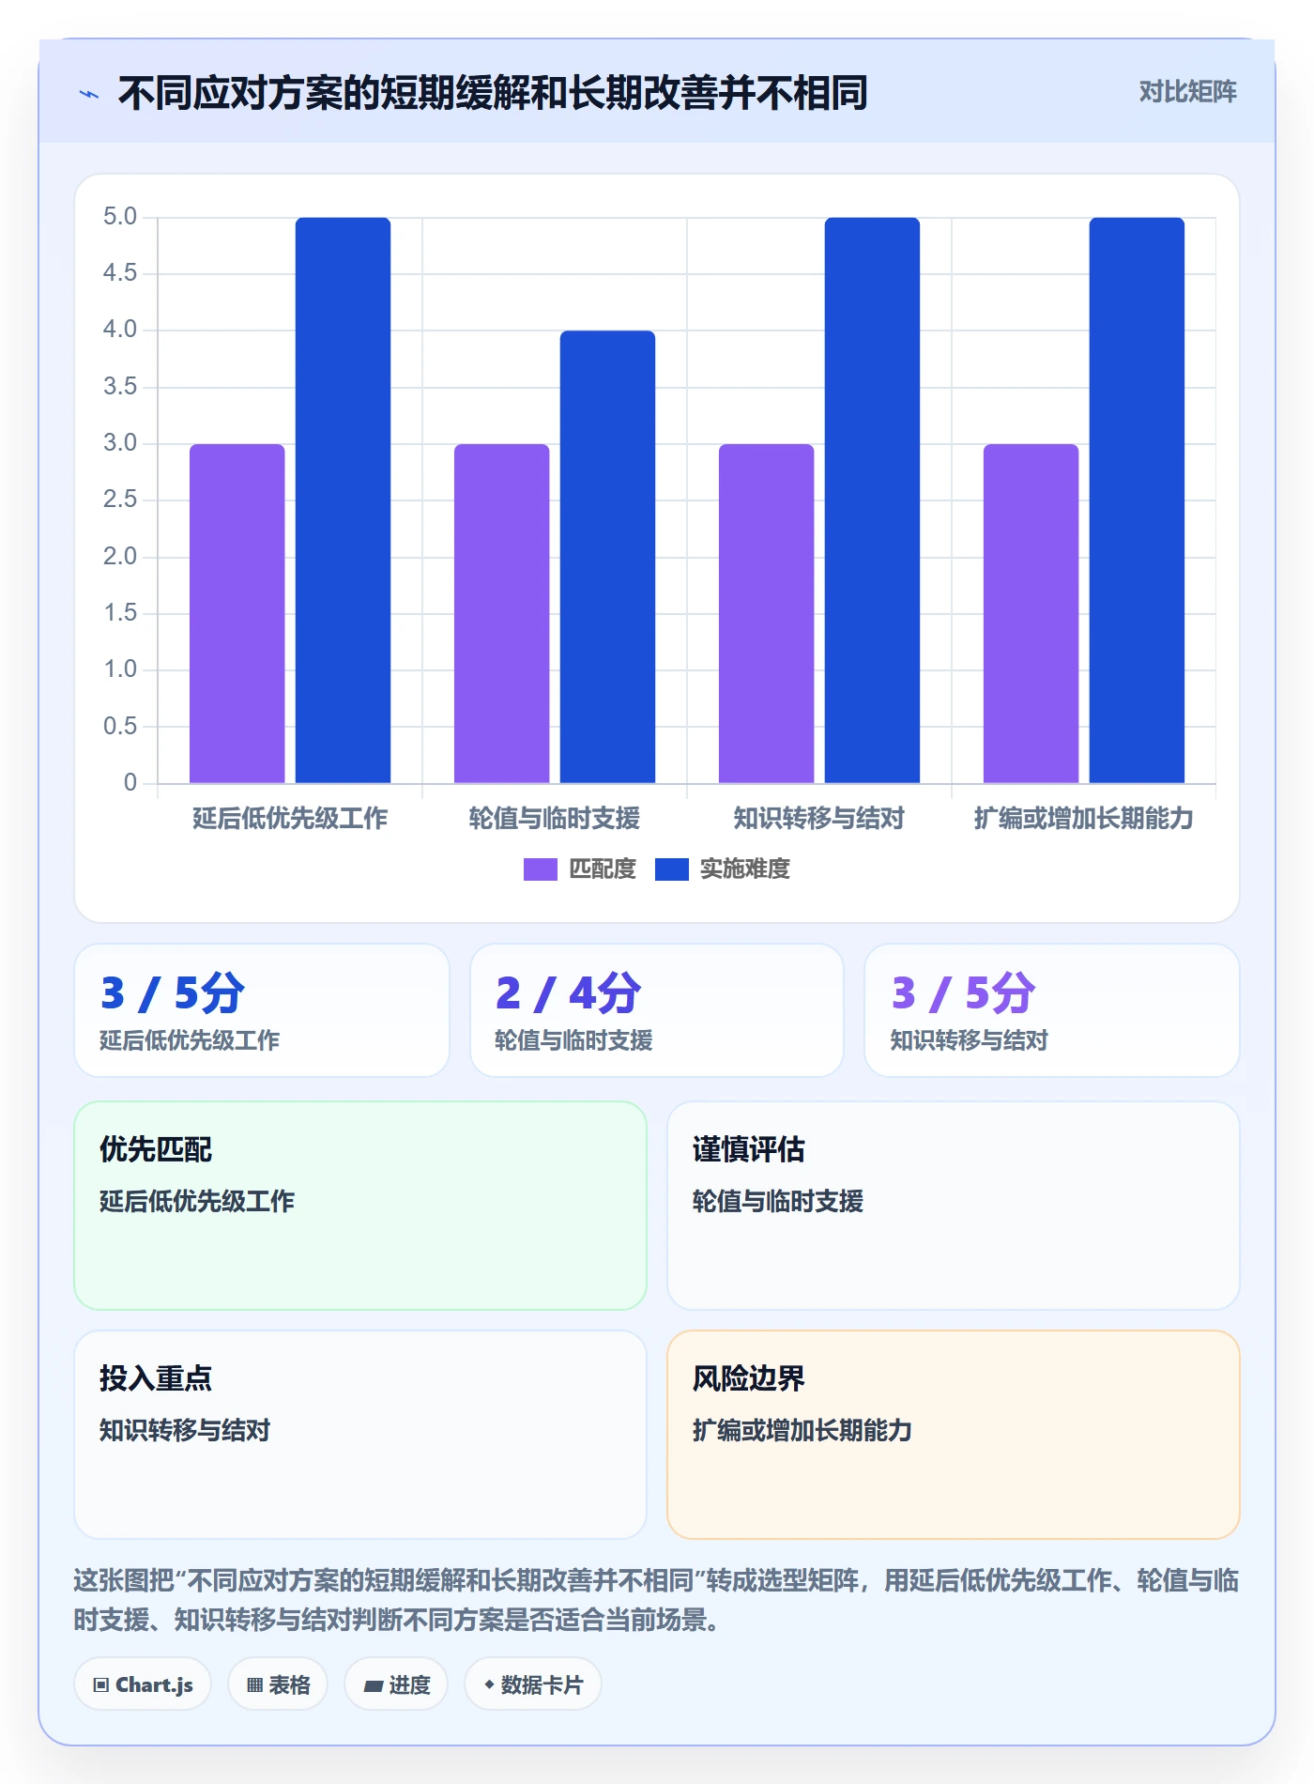Open the orange 风险边界 card

pos(954,1435)
